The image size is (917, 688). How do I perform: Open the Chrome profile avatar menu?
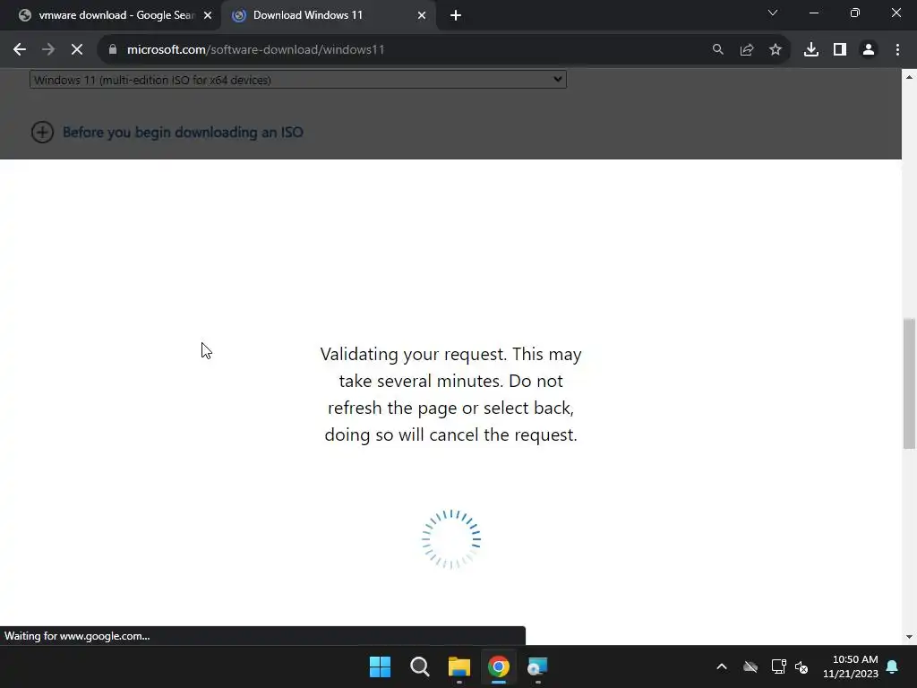click(869, 50)
